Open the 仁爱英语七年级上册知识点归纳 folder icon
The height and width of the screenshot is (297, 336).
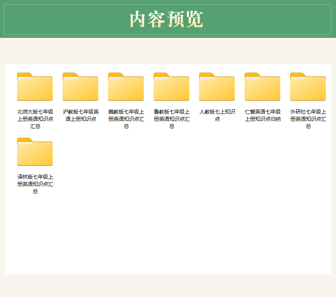pos(262,87)
